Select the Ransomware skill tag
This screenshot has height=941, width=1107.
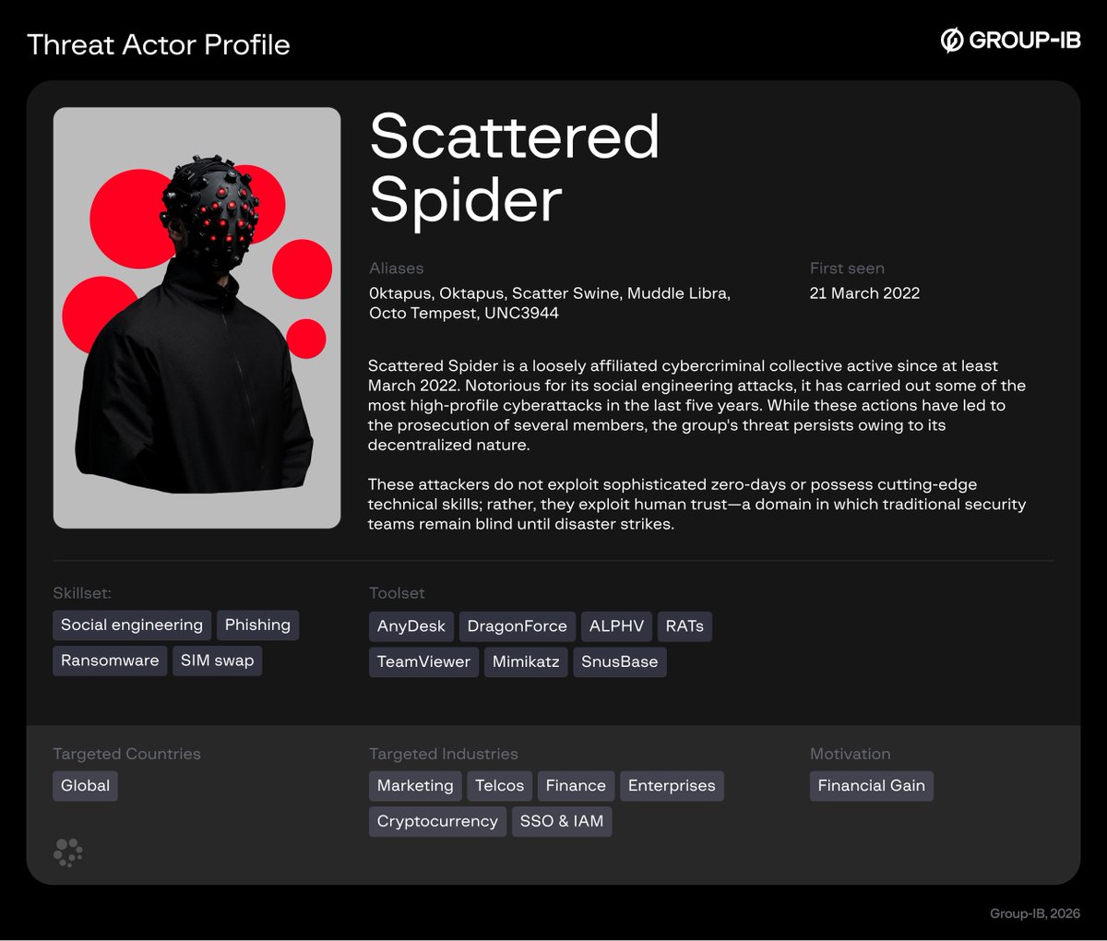pos(110,661)
